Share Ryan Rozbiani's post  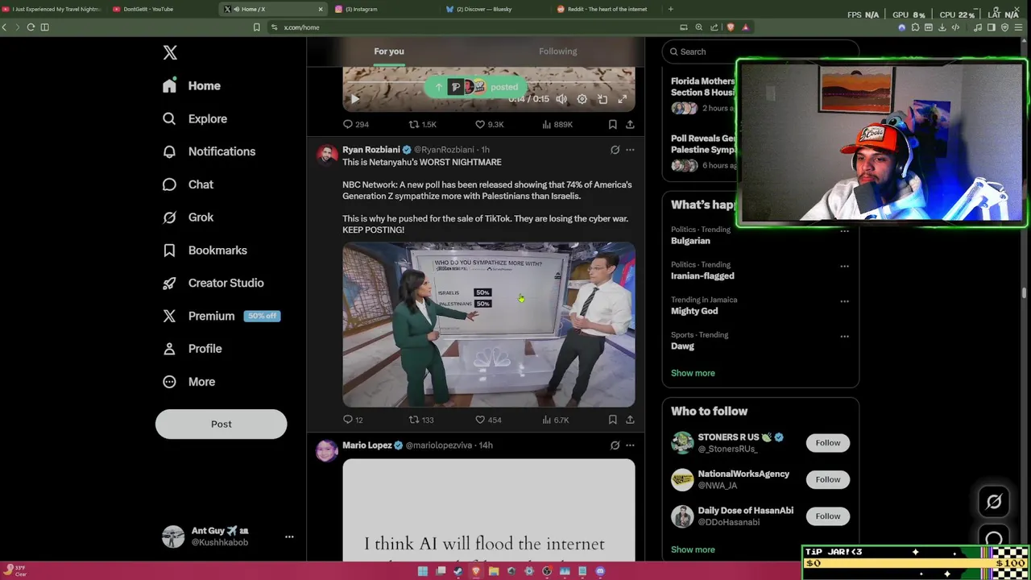pos(630,420)
